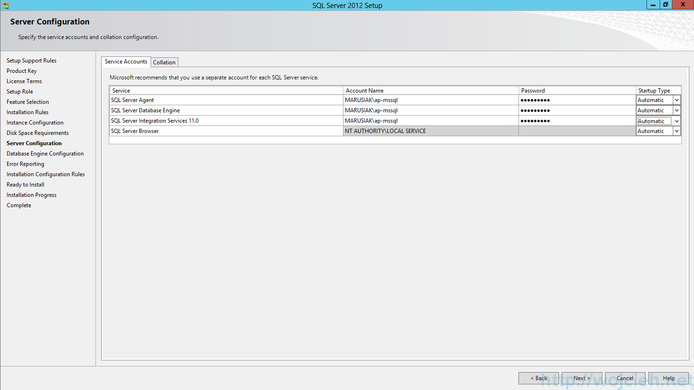Click Setup Role step in sidebar
The image size is (694, 390).
point(20,92)
